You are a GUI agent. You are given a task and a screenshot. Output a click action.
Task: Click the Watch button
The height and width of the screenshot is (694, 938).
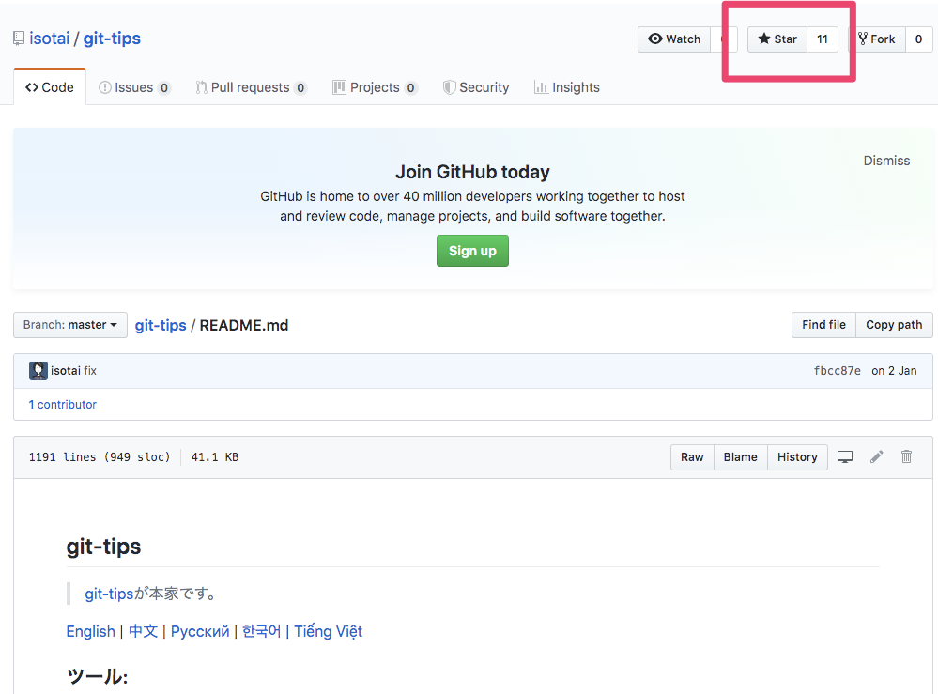click(x=674, y=39)
